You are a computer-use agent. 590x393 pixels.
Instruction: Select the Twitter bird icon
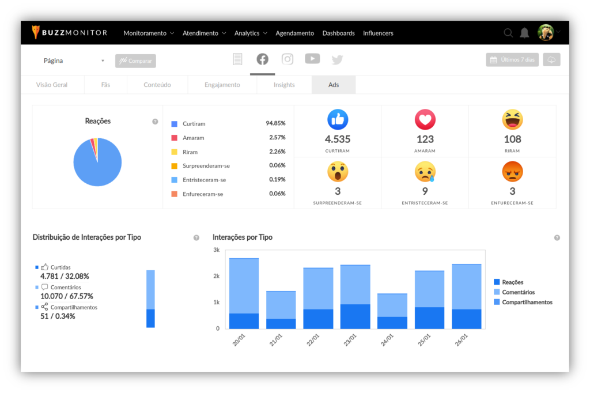click(x=337, y=59)
